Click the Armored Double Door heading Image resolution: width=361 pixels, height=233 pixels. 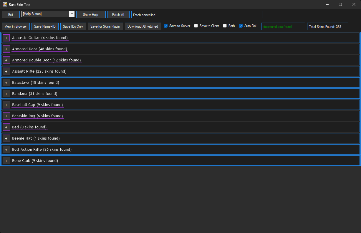coord(46,60)
